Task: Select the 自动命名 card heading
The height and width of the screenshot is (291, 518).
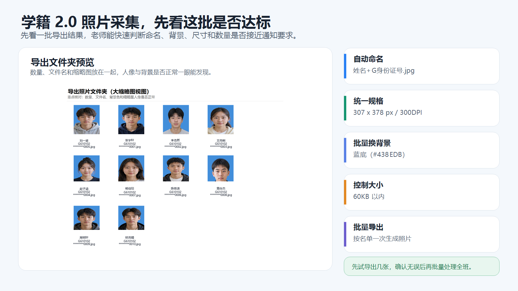Action: [x=368, y=59]
